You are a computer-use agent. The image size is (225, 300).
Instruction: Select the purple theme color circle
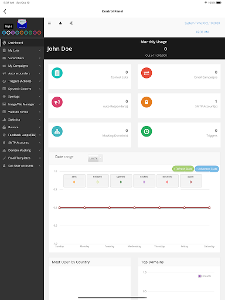click(x=13, y=33)
